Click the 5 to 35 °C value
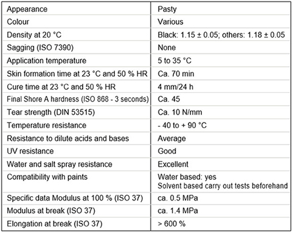This screenshot has width=292, height=232. pos(175,61)
